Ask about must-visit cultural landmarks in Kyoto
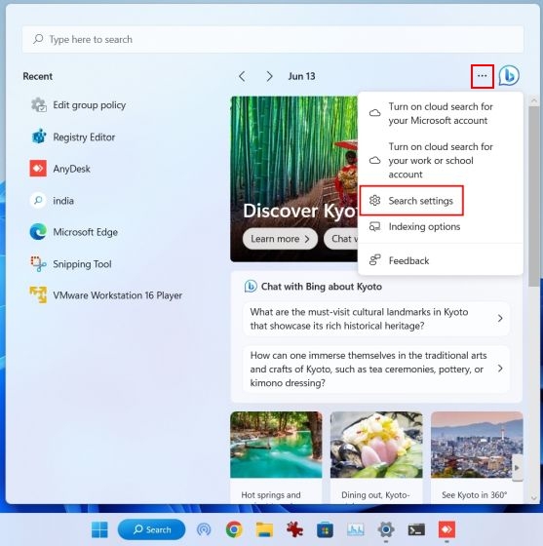 [x=376, y=319]
